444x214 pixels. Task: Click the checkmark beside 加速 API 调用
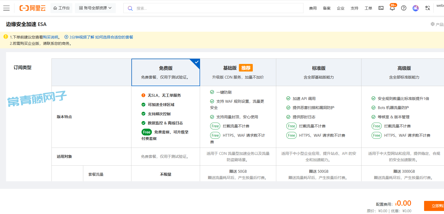tap(288, 98)
